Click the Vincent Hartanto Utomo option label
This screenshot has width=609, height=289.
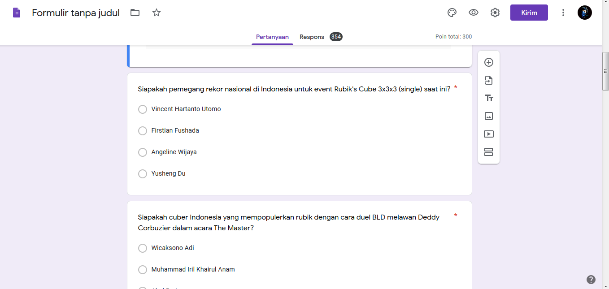tap(186, 109)
